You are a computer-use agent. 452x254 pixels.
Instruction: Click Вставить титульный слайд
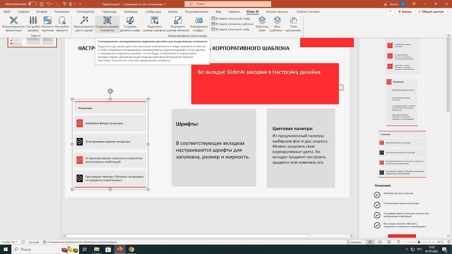231,19
